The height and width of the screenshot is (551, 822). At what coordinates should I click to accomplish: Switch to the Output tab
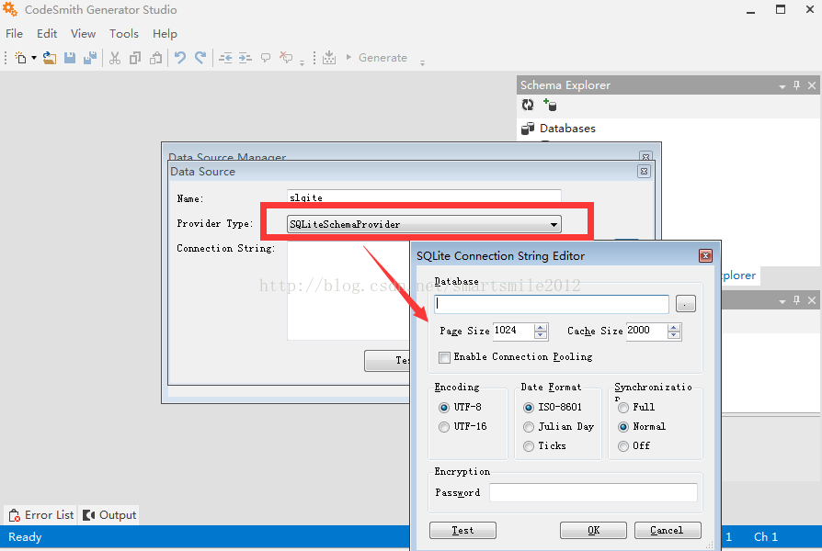tap(110, 515)
